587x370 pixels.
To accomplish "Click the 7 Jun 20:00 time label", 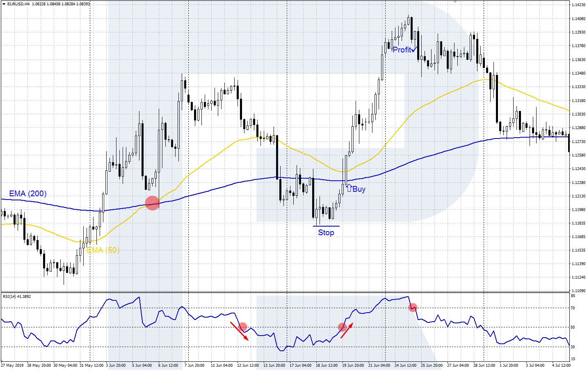I will 194,365.
